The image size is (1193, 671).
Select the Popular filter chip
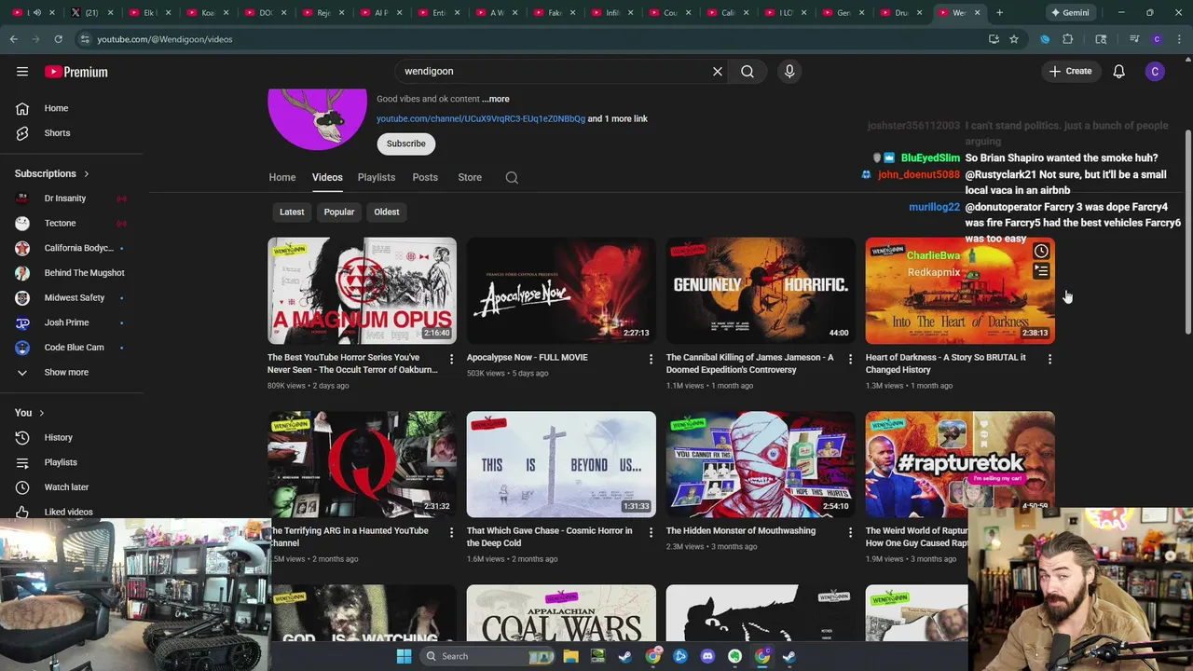pyautogui.click(x=339, y=212)
